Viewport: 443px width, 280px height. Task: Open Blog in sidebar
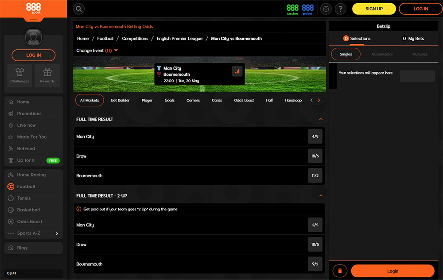pyautogui.click(x=34, y=248)
